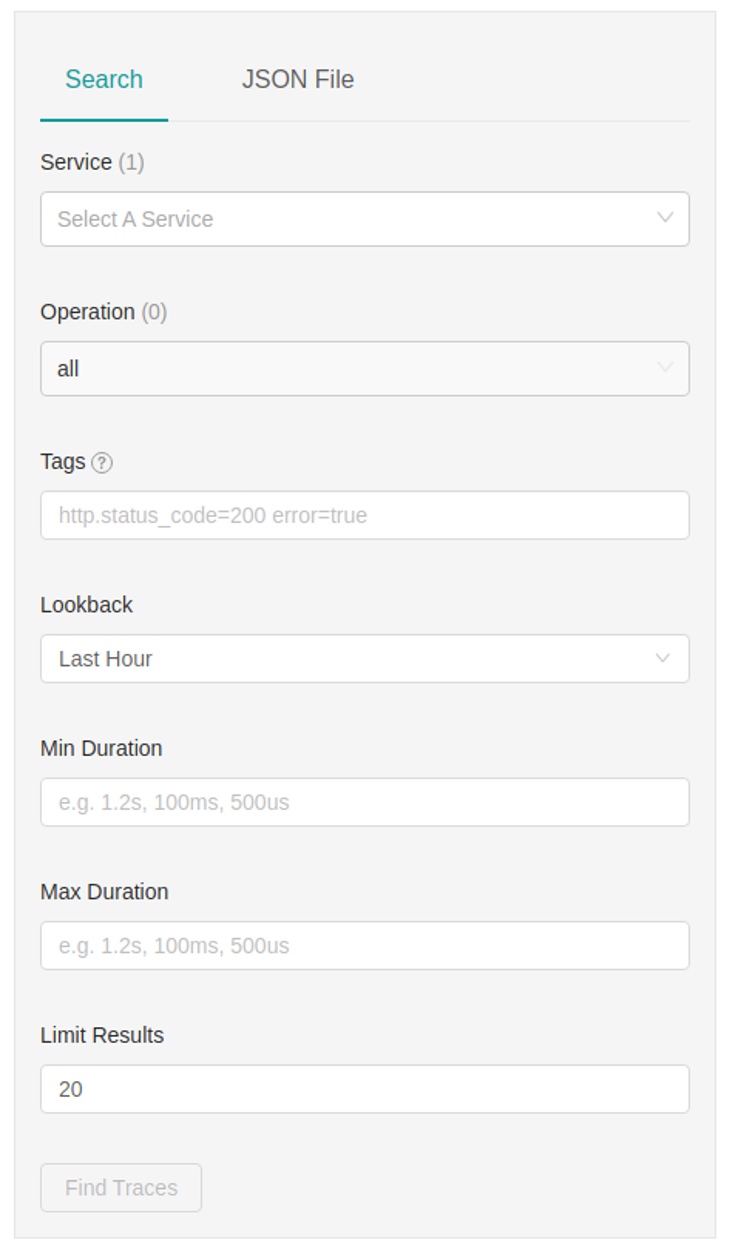Focus the Min Duration input field
Screen dimensions: 741x1251
(x=365, y=802)
